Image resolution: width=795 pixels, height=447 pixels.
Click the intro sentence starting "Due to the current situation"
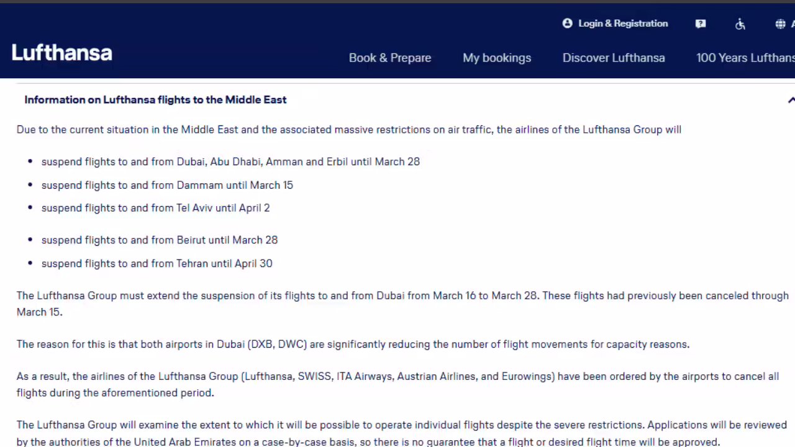coord(348,130)
